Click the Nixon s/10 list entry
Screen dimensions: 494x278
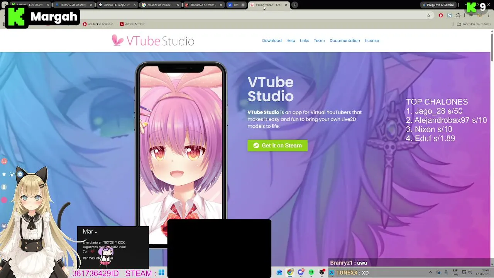(429, 129)
